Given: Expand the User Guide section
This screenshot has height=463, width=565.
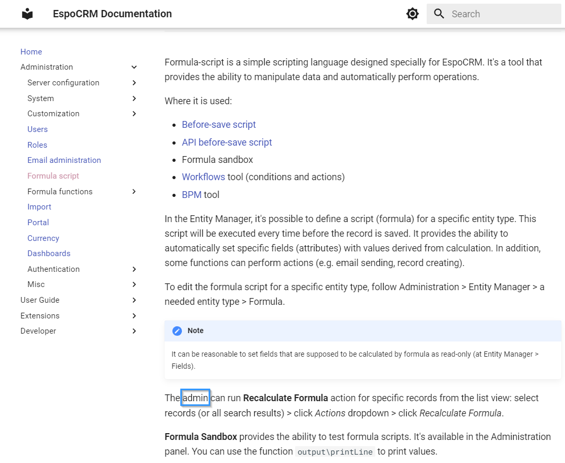Looking at the screenshot, I should (x=134, y=300).
